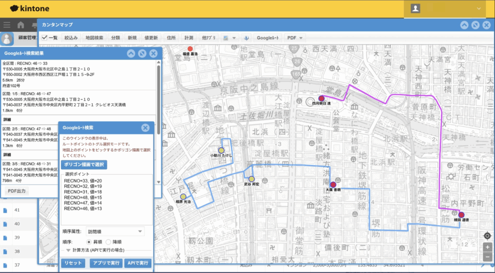Open the PDF dropdown in toolbar
Screen dimensions: 495x273
pos(294,38)
